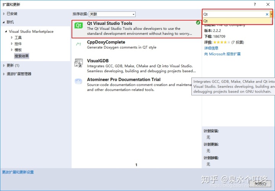Click the 计划安装 heading
The height and width of the screenshot is (191, 275).
click(x=211, y=131)
